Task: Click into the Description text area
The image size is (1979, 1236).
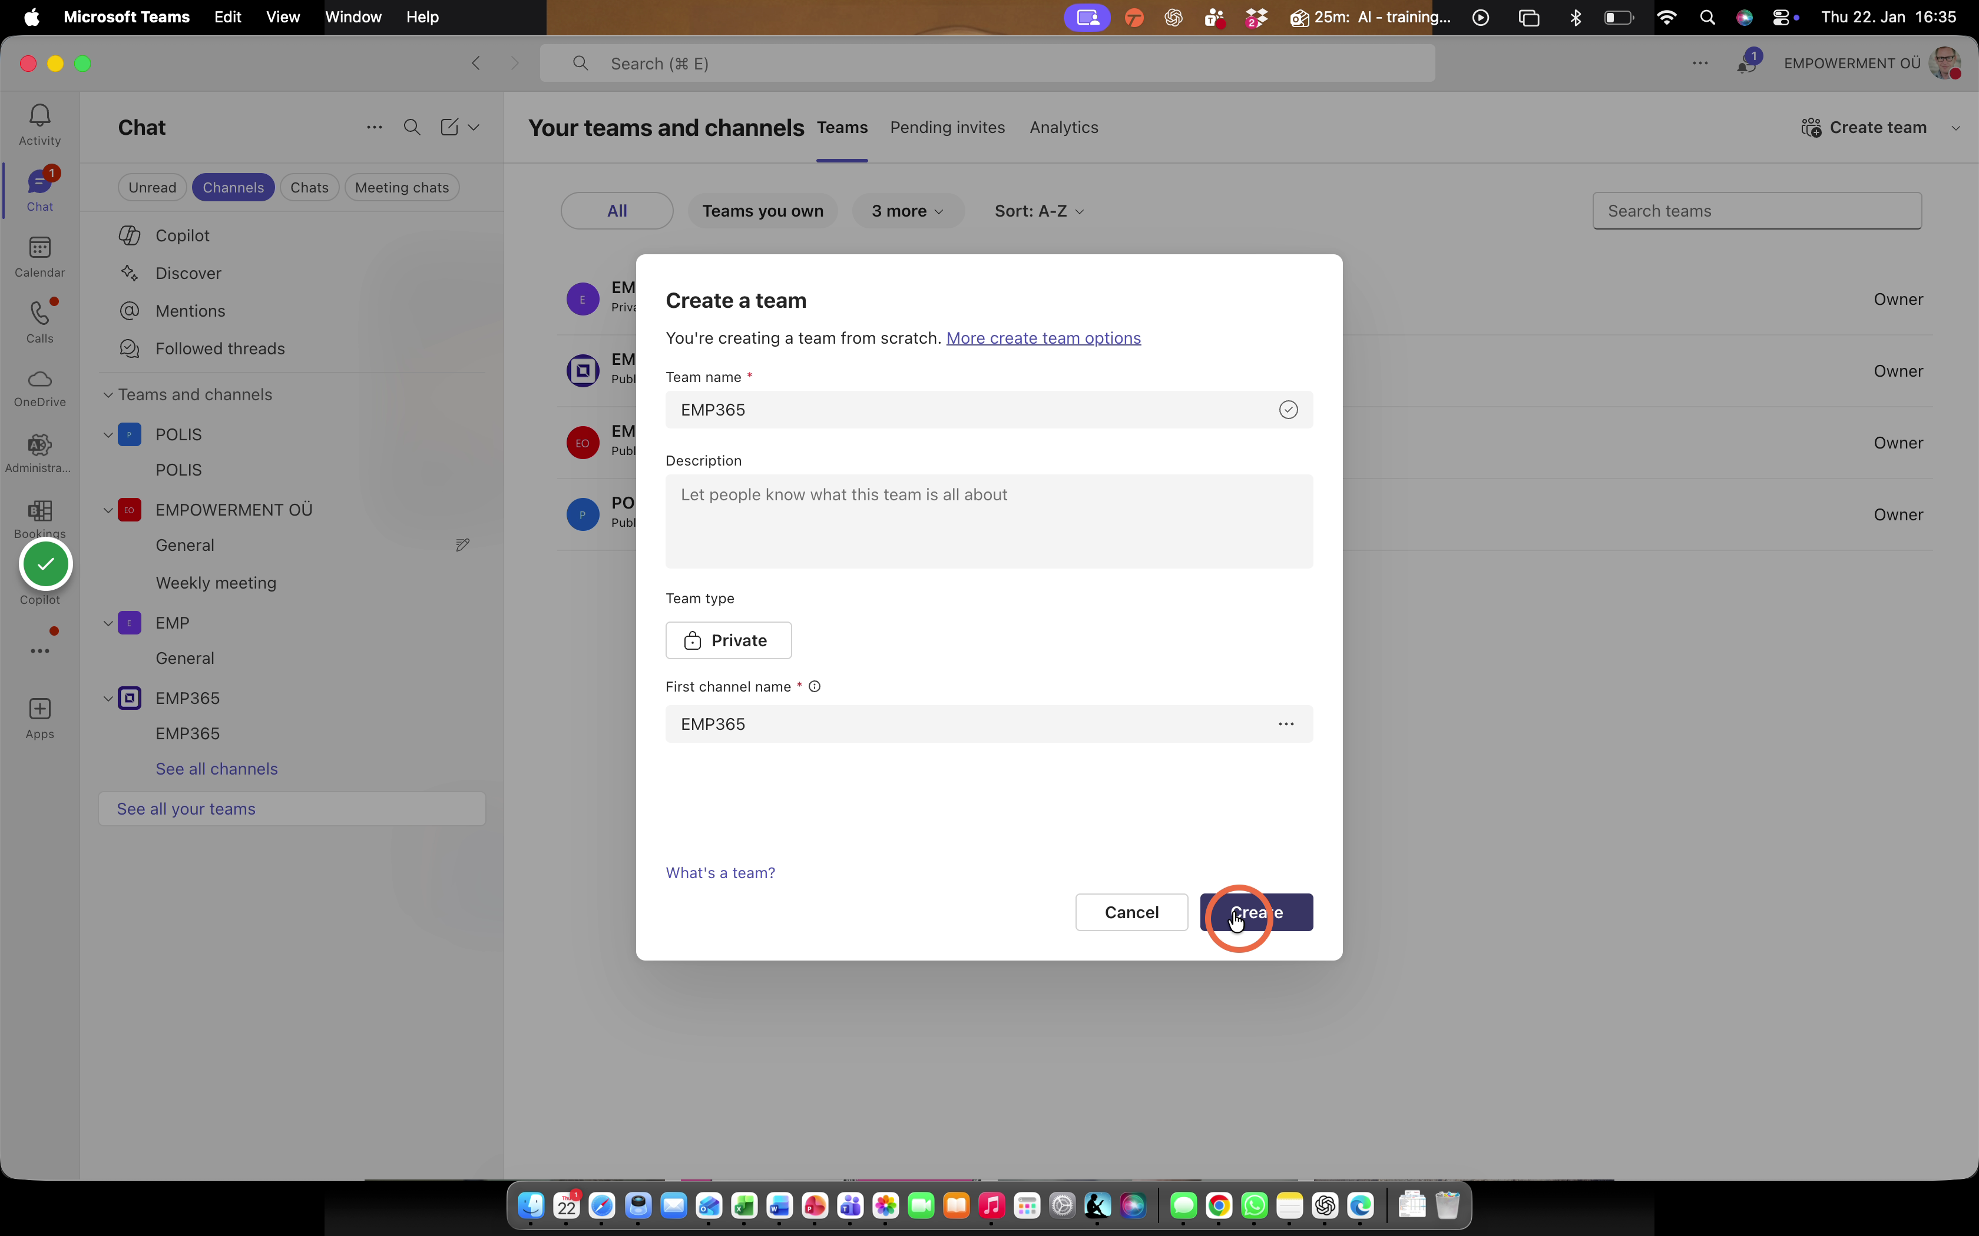Action: point(989,521)
